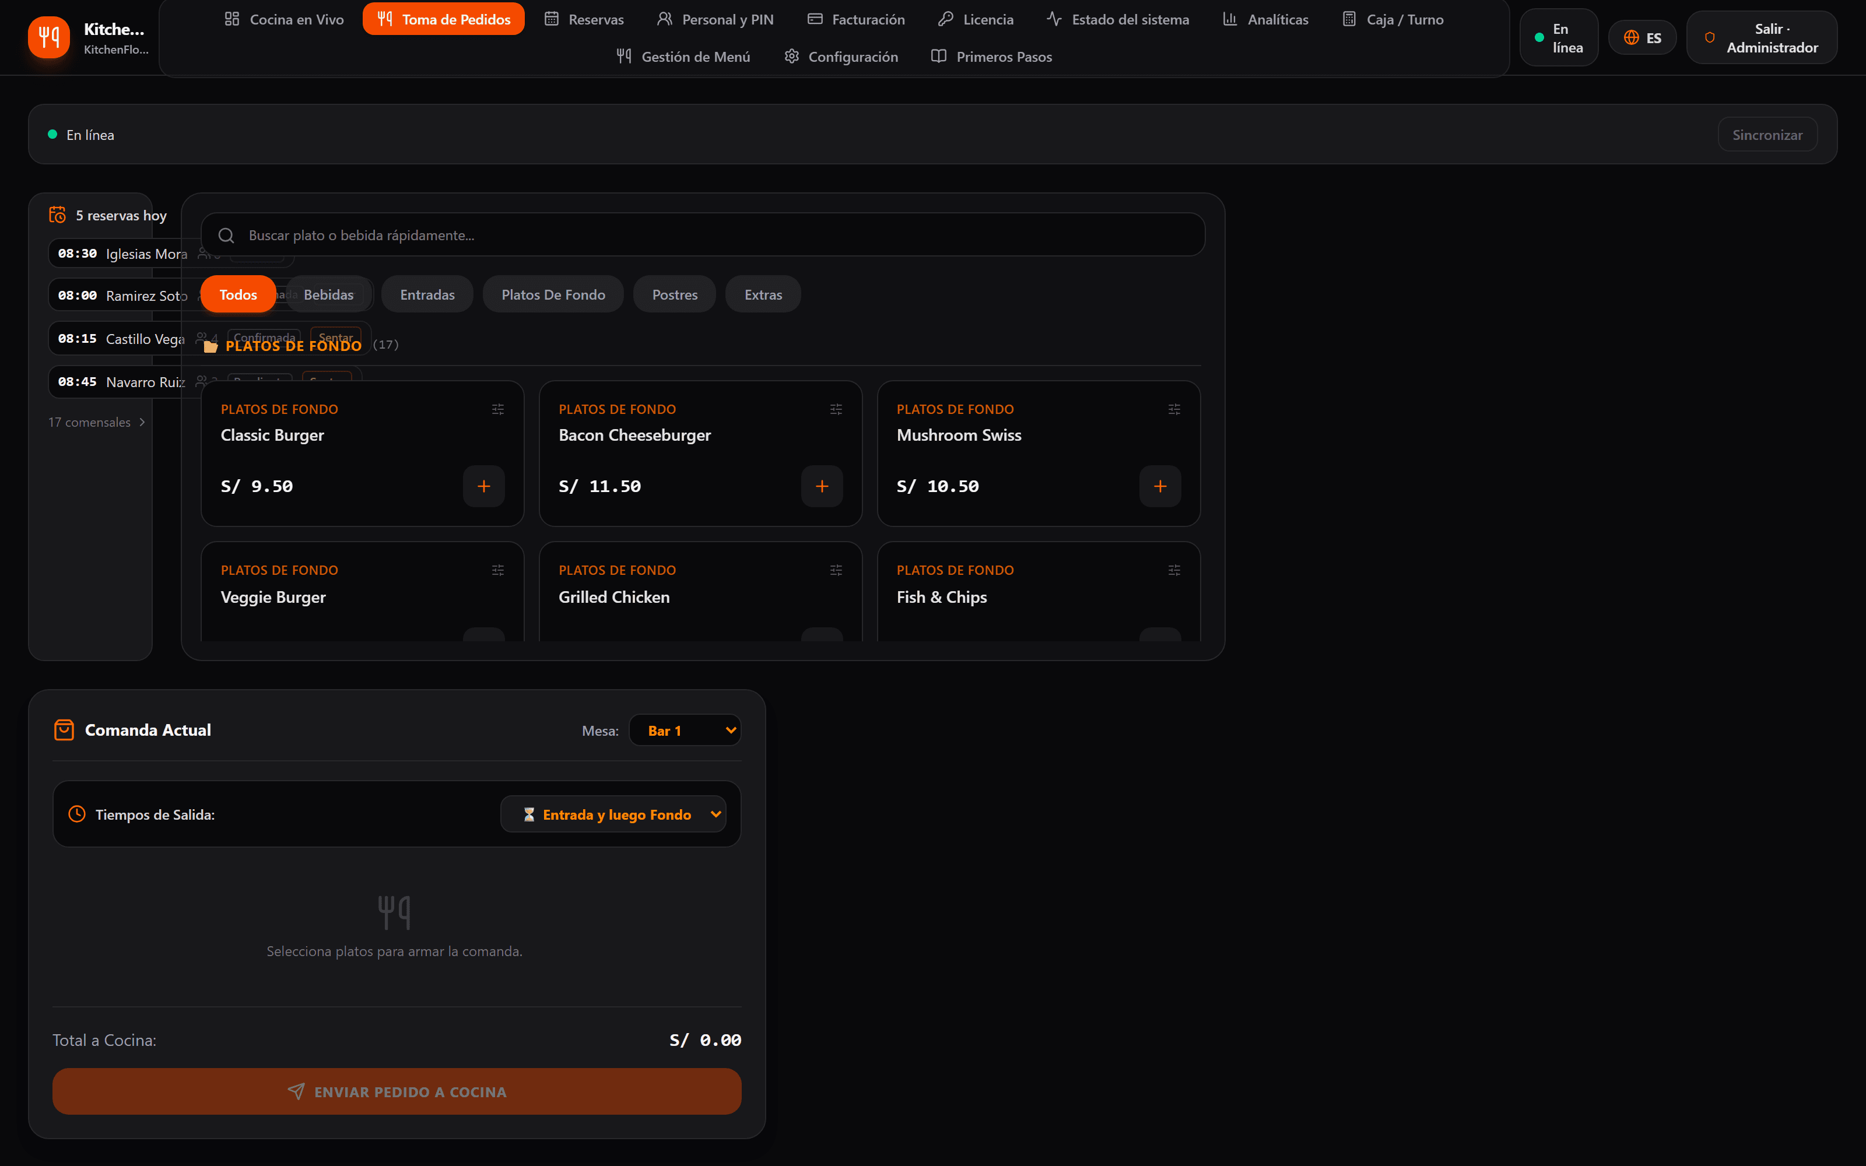Open Primeros Pasos guide
This screenshot has height=1166, width=1866.
tap(991, 57)
